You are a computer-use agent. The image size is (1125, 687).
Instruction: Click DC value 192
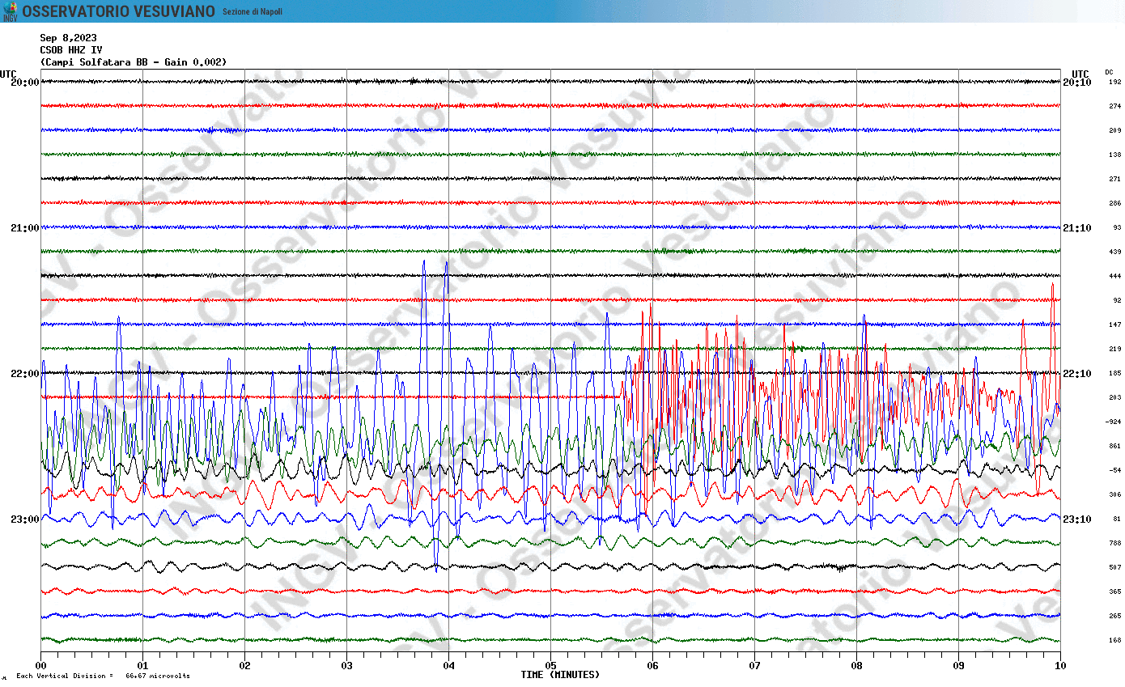(x=1115, y=82)
